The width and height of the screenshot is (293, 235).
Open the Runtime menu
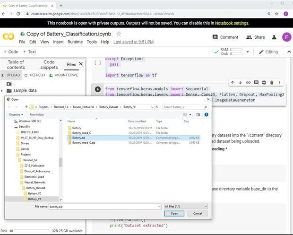point(75,42)
